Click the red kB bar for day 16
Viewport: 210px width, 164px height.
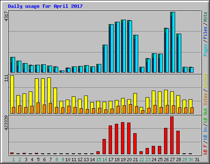pos(104,146)
